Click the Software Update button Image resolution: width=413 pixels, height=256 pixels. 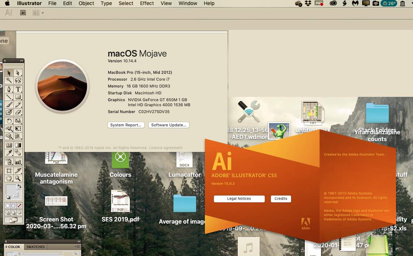(x=168, y=125)
